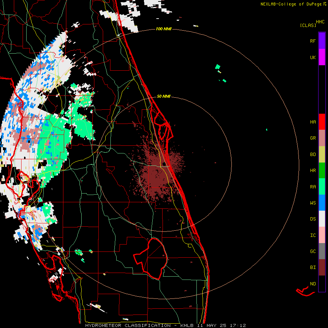Click the RF purple legend swatch

click(x=322, y=41)
